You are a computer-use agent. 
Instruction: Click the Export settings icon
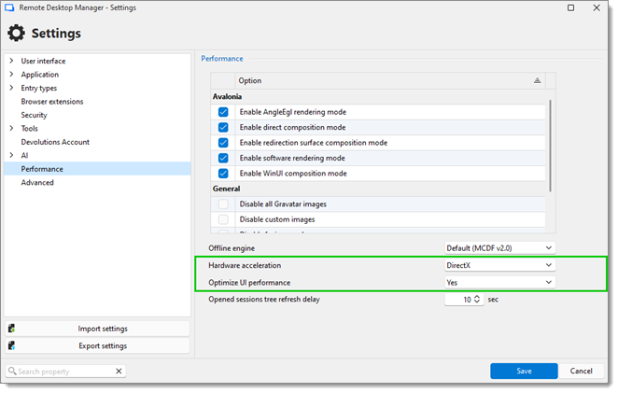click(11, 346)
